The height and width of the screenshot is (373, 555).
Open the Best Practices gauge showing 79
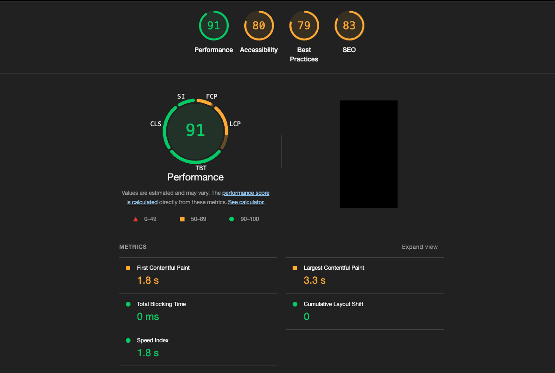click(304, 26)
